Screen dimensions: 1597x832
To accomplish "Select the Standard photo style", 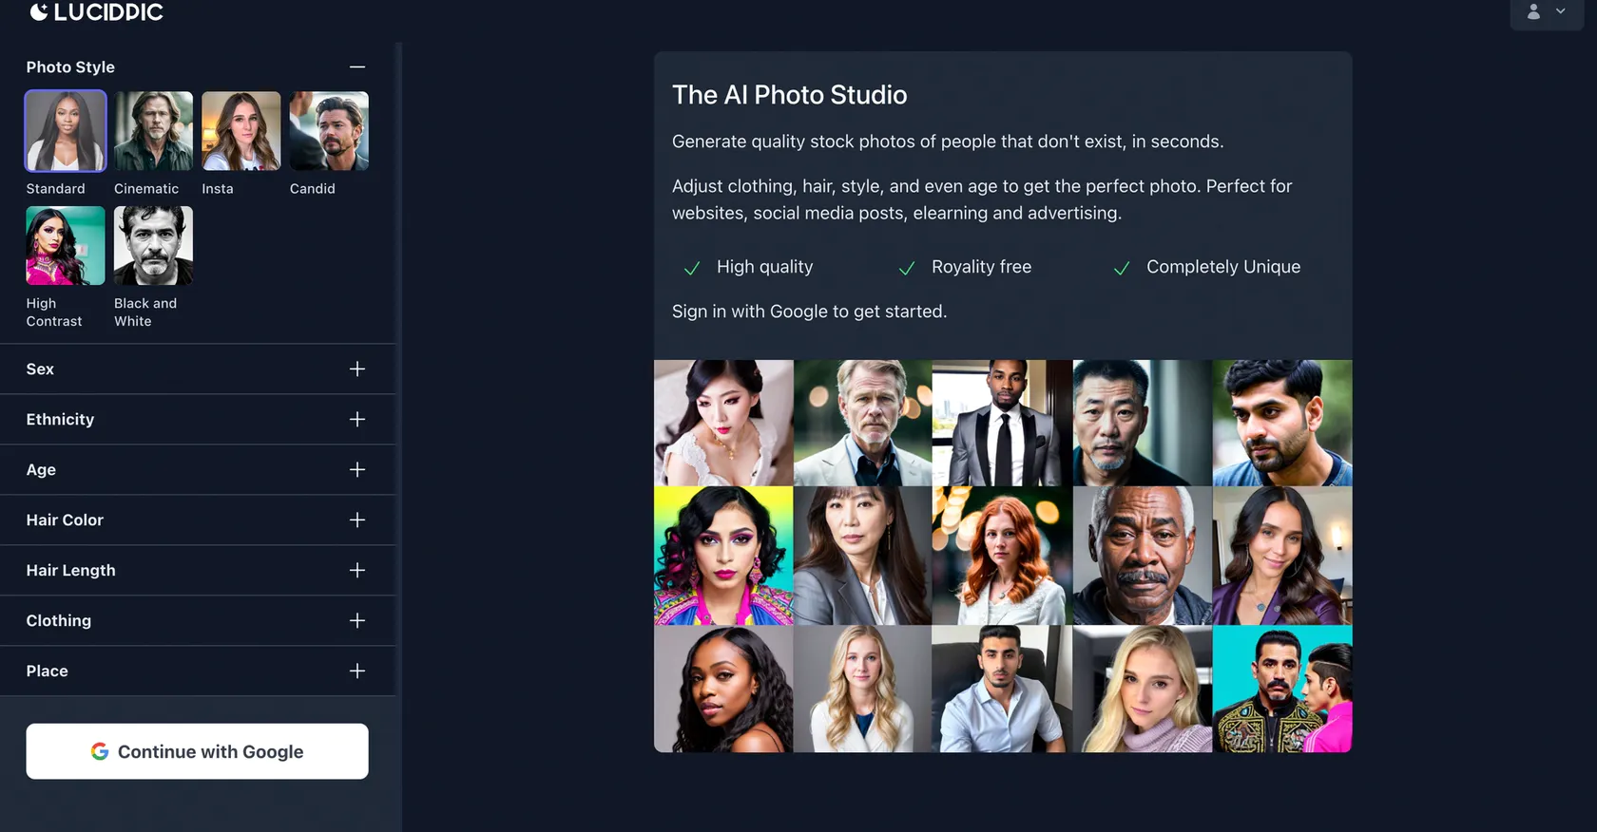I will tap(66, 131).
